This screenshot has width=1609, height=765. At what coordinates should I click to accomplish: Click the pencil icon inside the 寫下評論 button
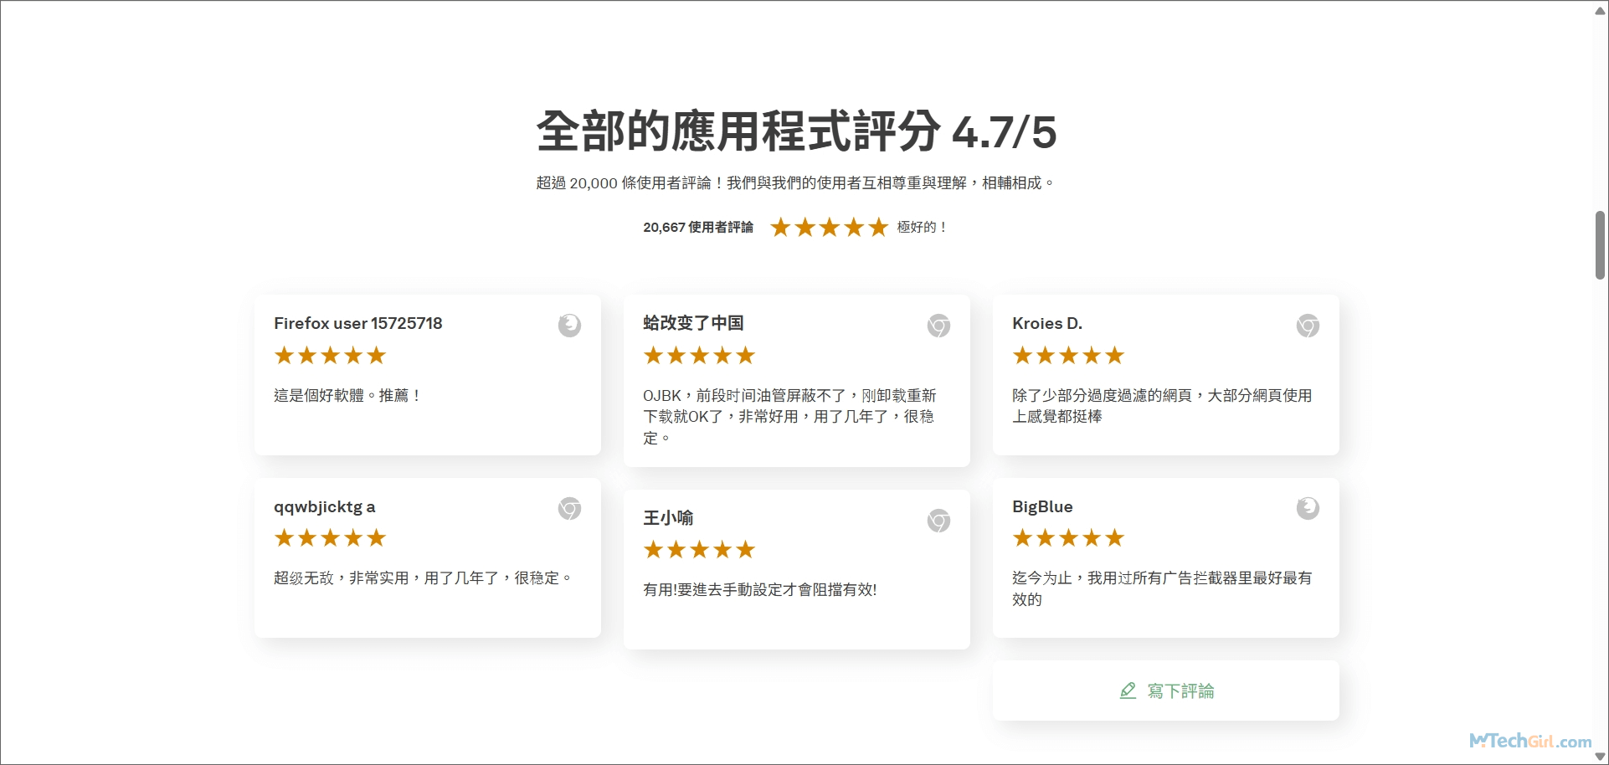coord(1128,691)
